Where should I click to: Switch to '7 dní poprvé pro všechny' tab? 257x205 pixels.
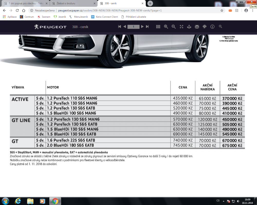[x=25, y=3]
